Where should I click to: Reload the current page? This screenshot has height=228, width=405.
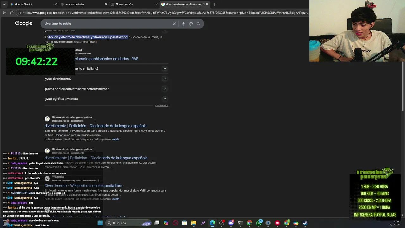tap(12, 13)
